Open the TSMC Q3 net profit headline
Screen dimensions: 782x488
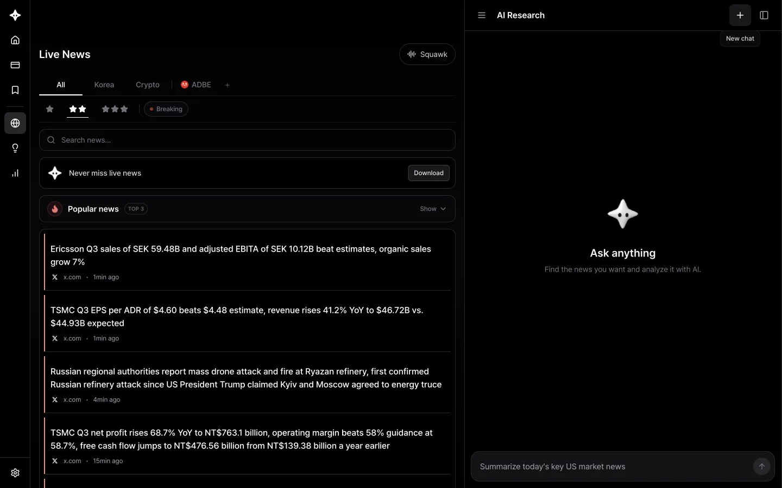pyautogui.click(x=242, y=439)
